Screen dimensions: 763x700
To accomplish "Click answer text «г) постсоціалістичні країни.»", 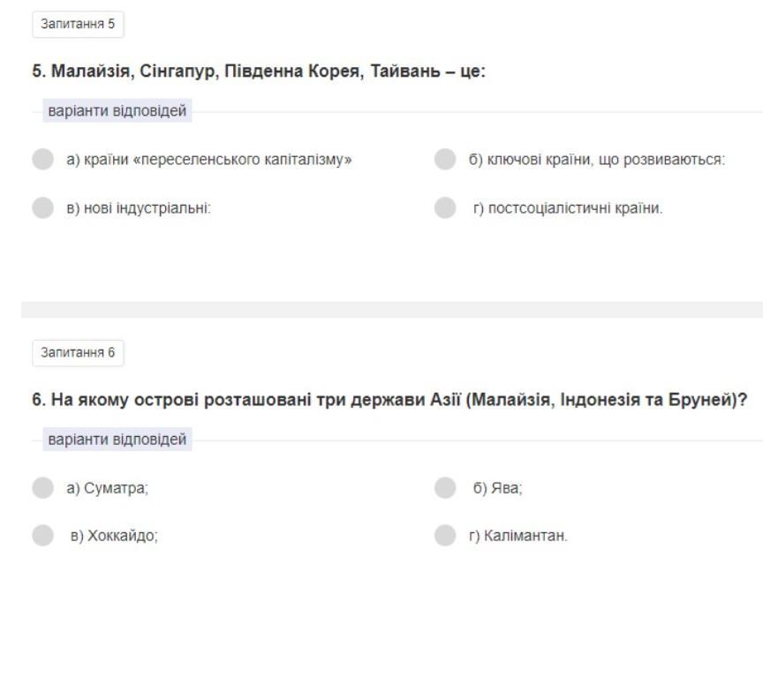I will point(567,209).
